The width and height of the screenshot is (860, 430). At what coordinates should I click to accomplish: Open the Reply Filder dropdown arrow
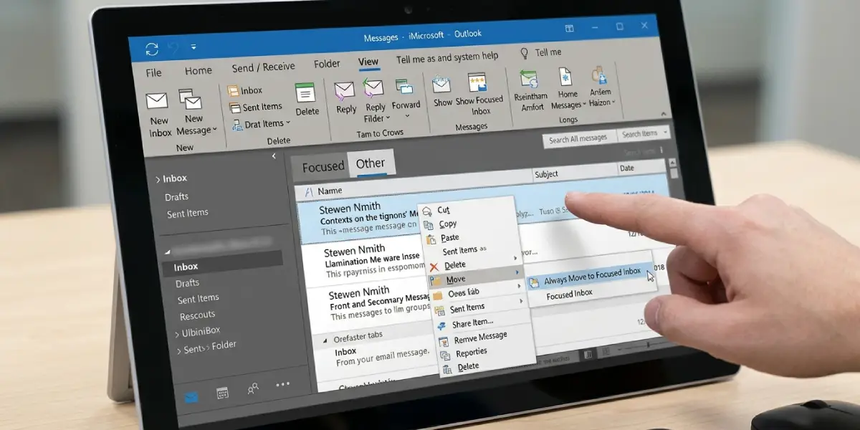[x=388, y=118]
